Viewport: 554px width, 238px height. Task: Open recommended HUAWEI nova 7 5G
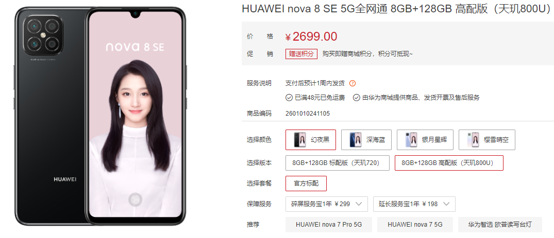point(415,224)
